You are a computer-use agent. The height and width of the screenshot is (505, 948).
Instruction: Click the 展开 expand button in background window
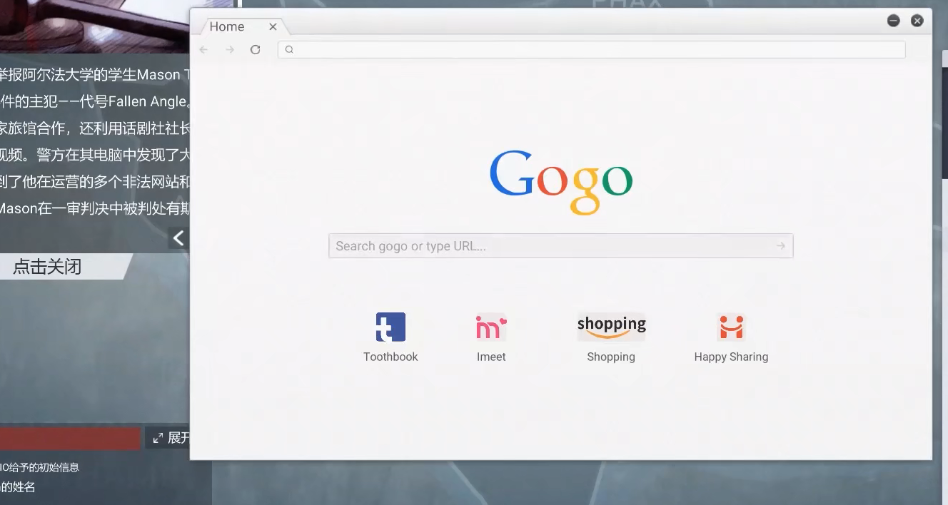click(168, 437)
